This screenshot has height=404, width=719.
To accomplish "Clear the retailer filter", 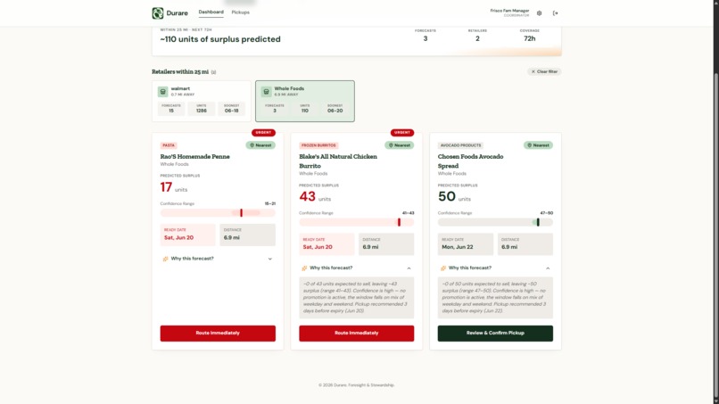I will coord(544,71).
